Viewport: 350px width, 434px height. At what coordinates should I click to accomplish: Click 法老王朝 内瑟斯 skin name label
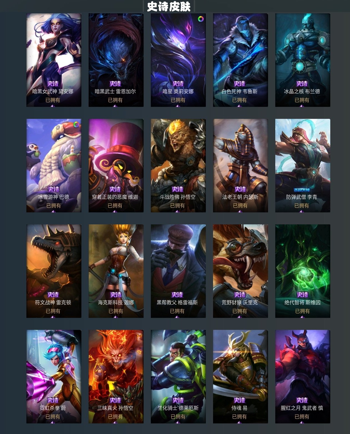(x=240, y=197)
